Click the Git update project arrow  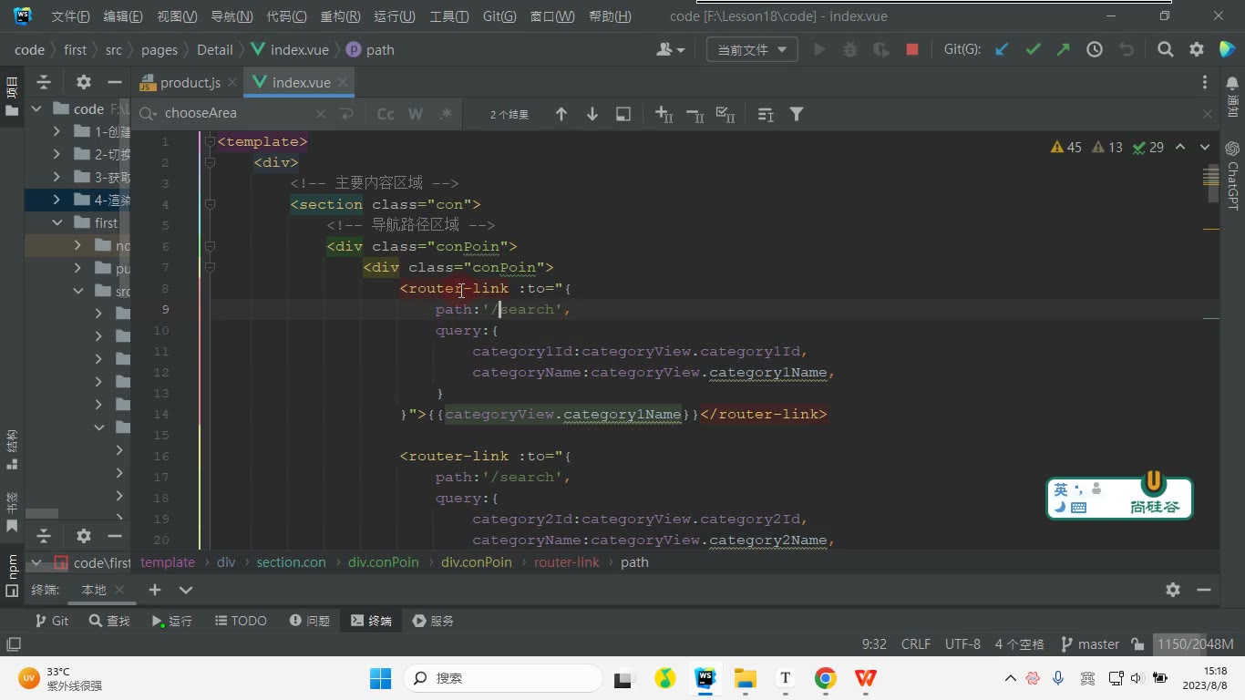click(1002, 50)
